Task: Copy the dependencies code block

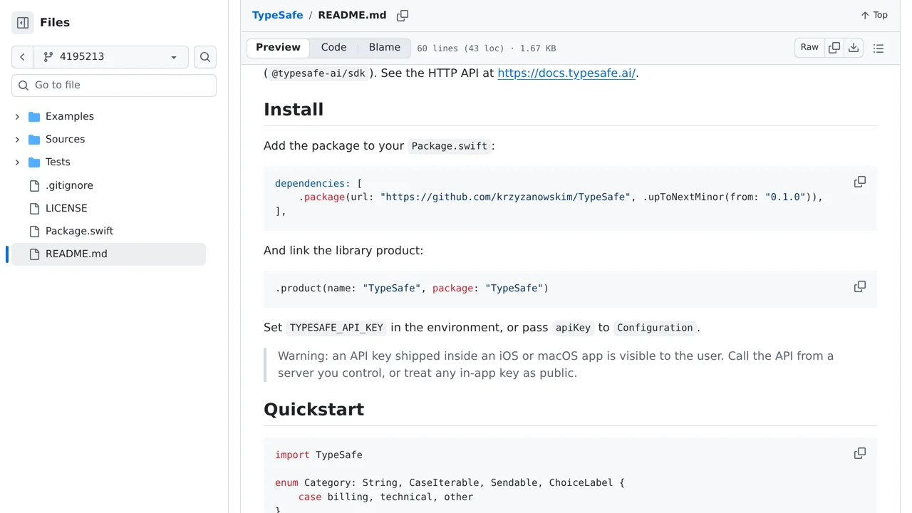Action: click(860, 182)
